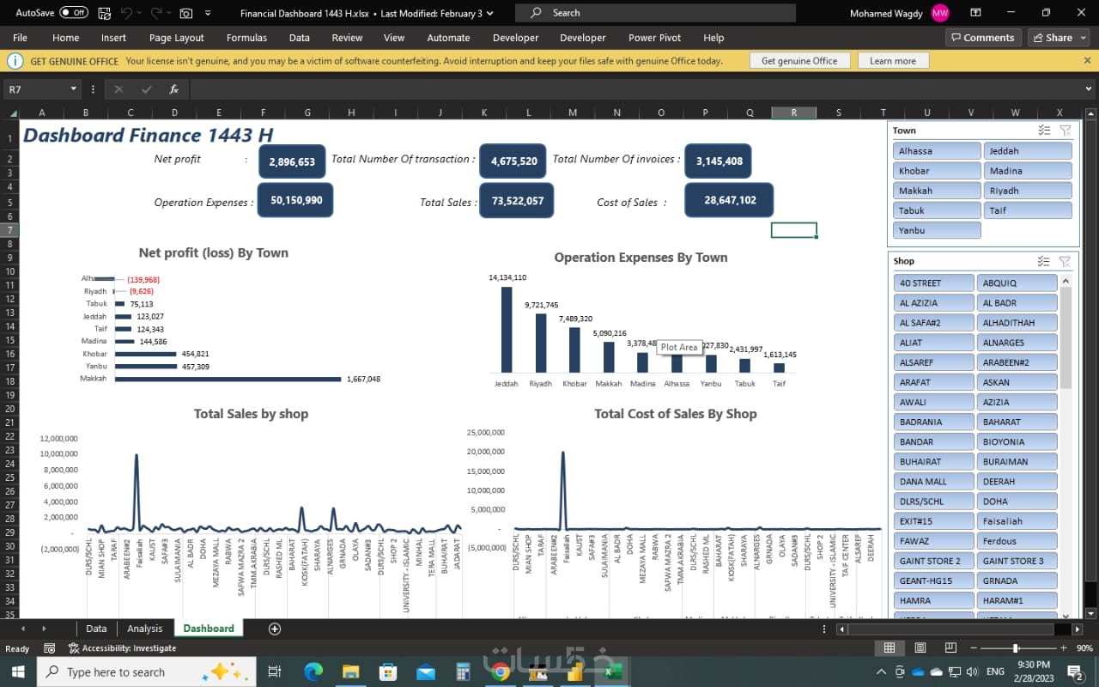The image size is (1099, 687).
Task: Click the Learn more button
Action: coord(893,61)
